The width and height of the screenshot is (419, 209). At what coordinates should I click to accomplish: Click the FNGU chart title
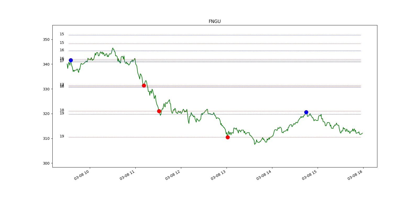coord(214,21)
